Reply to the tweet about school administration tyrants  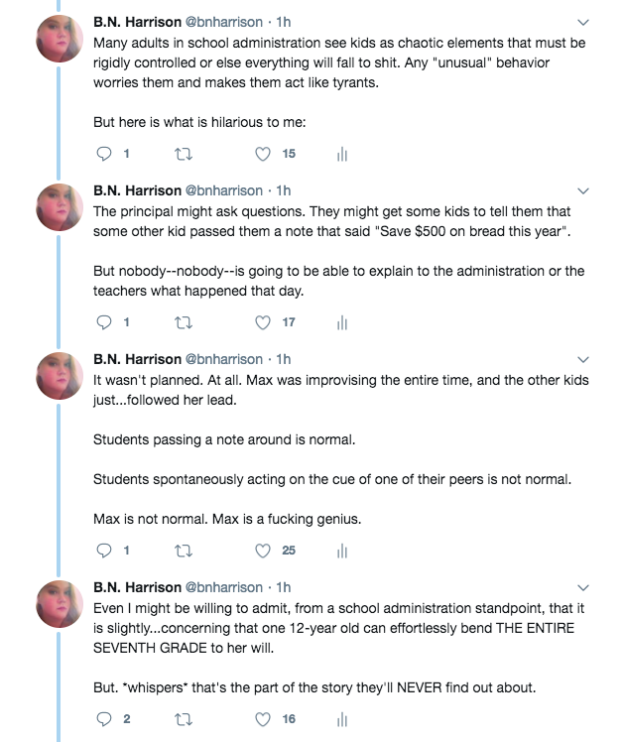106,154
